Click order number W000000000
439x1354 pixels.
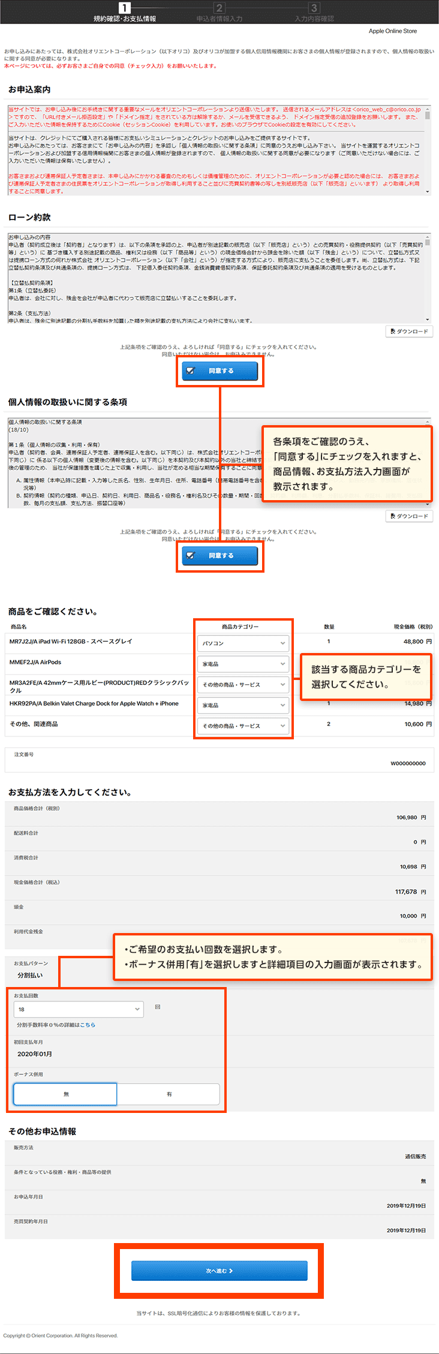point(408,763)
